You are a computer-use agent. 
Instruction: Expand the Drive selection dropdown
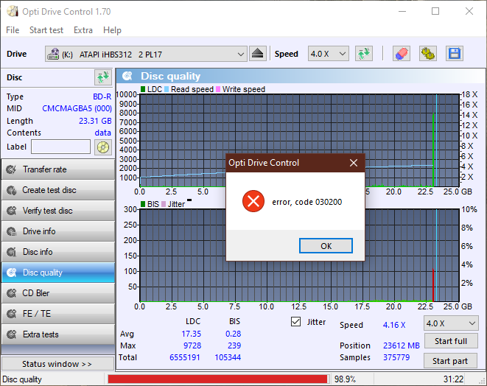(x=240, y=54)
